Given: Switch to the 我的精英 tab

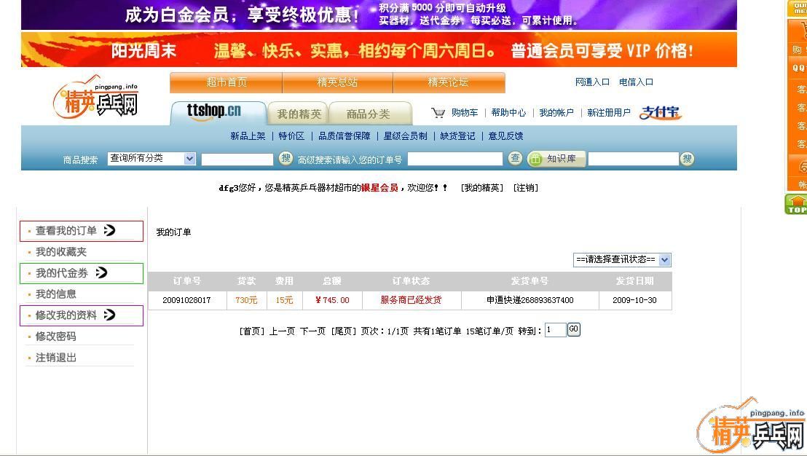Looking at the screenshot, I should point(299,114).
